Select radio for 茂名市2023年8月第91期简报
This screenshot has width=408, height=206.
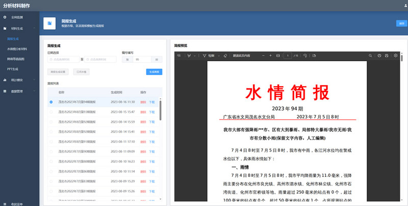[x=51, y=142]
